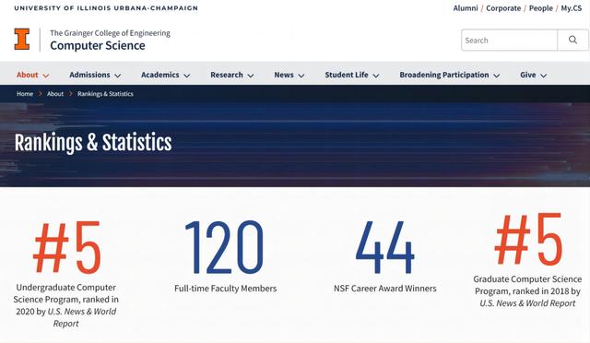This screenshot has width=590, height=343.
Task: Click the Rankings & Statistics breadcrumb
Action: tap(105, 94)
